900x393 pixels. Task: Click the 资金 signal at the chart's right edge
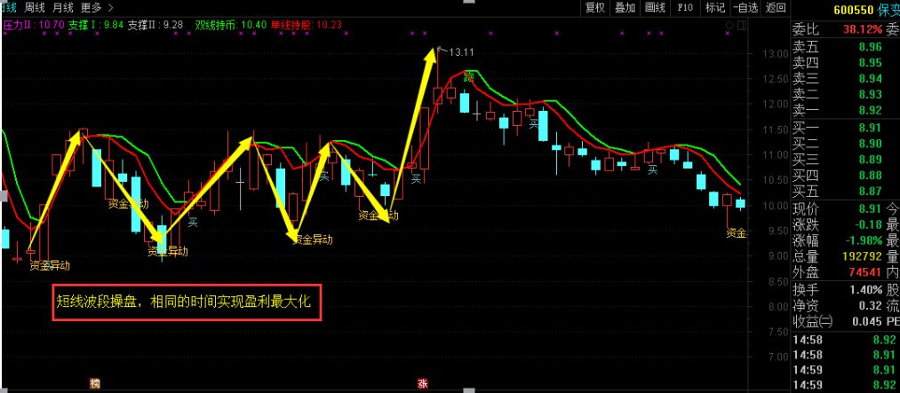pyautogui.click(x=737, y=233)
